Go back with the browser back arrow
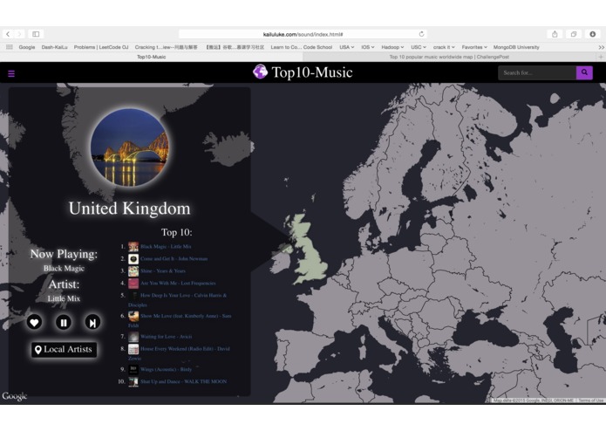The height and width of the screenshot is (431, 606). (8, 34)
